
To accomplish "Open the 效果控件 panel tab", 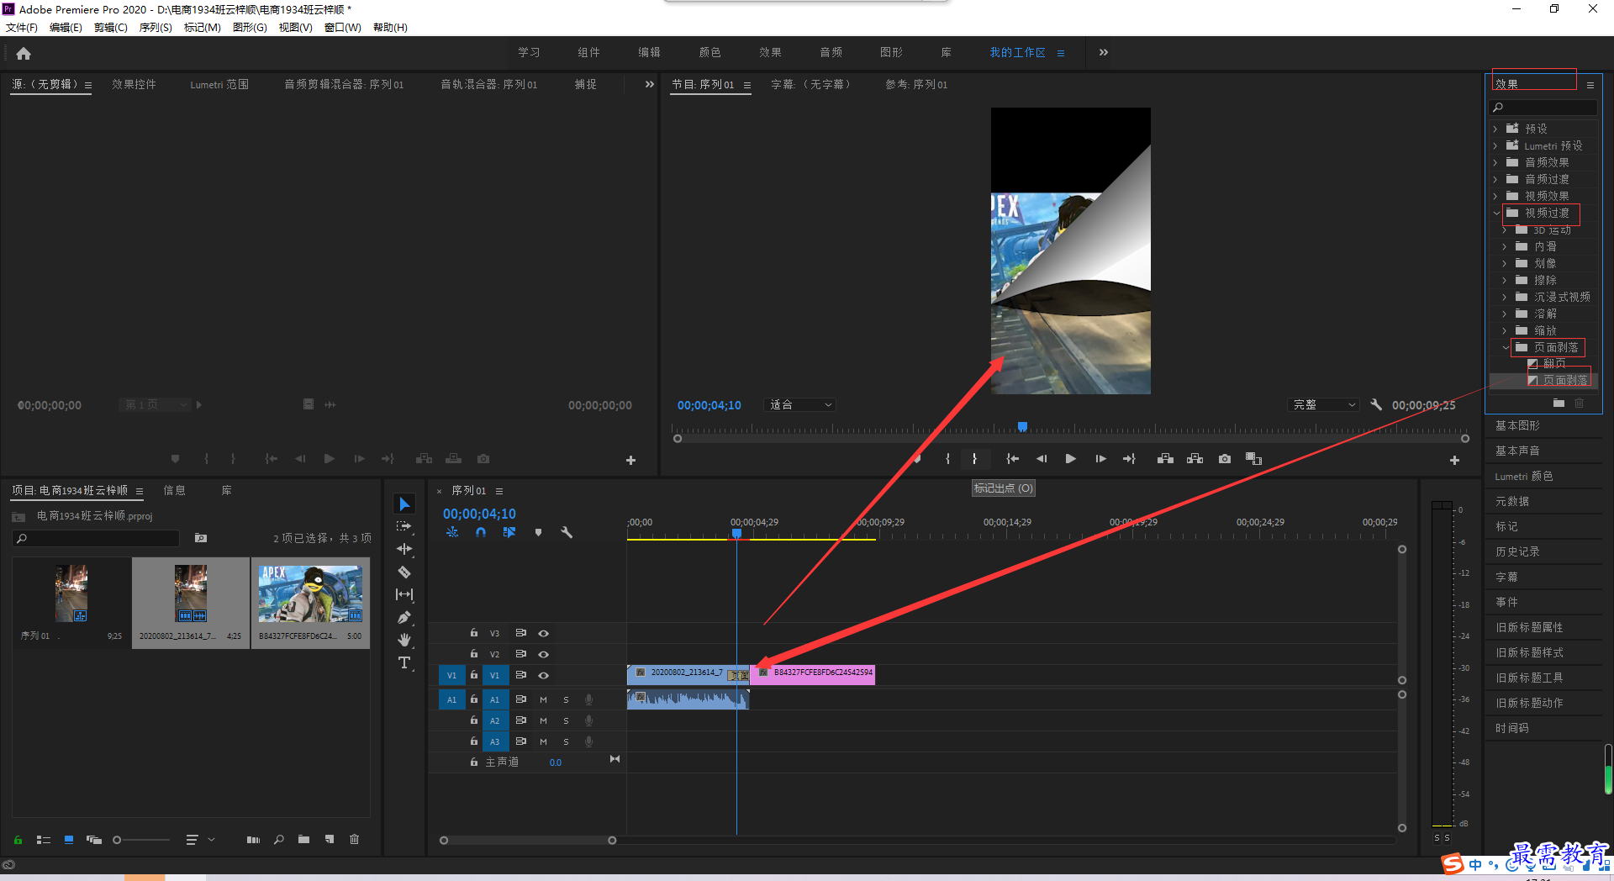I will click(x=134, y=84).
